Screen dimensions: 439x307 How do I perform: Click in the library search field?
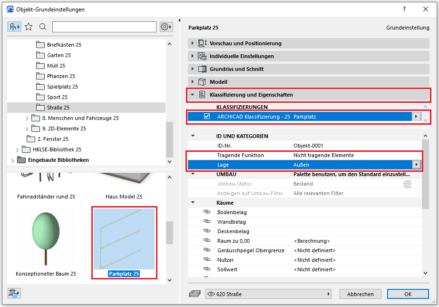coord(104,27)
